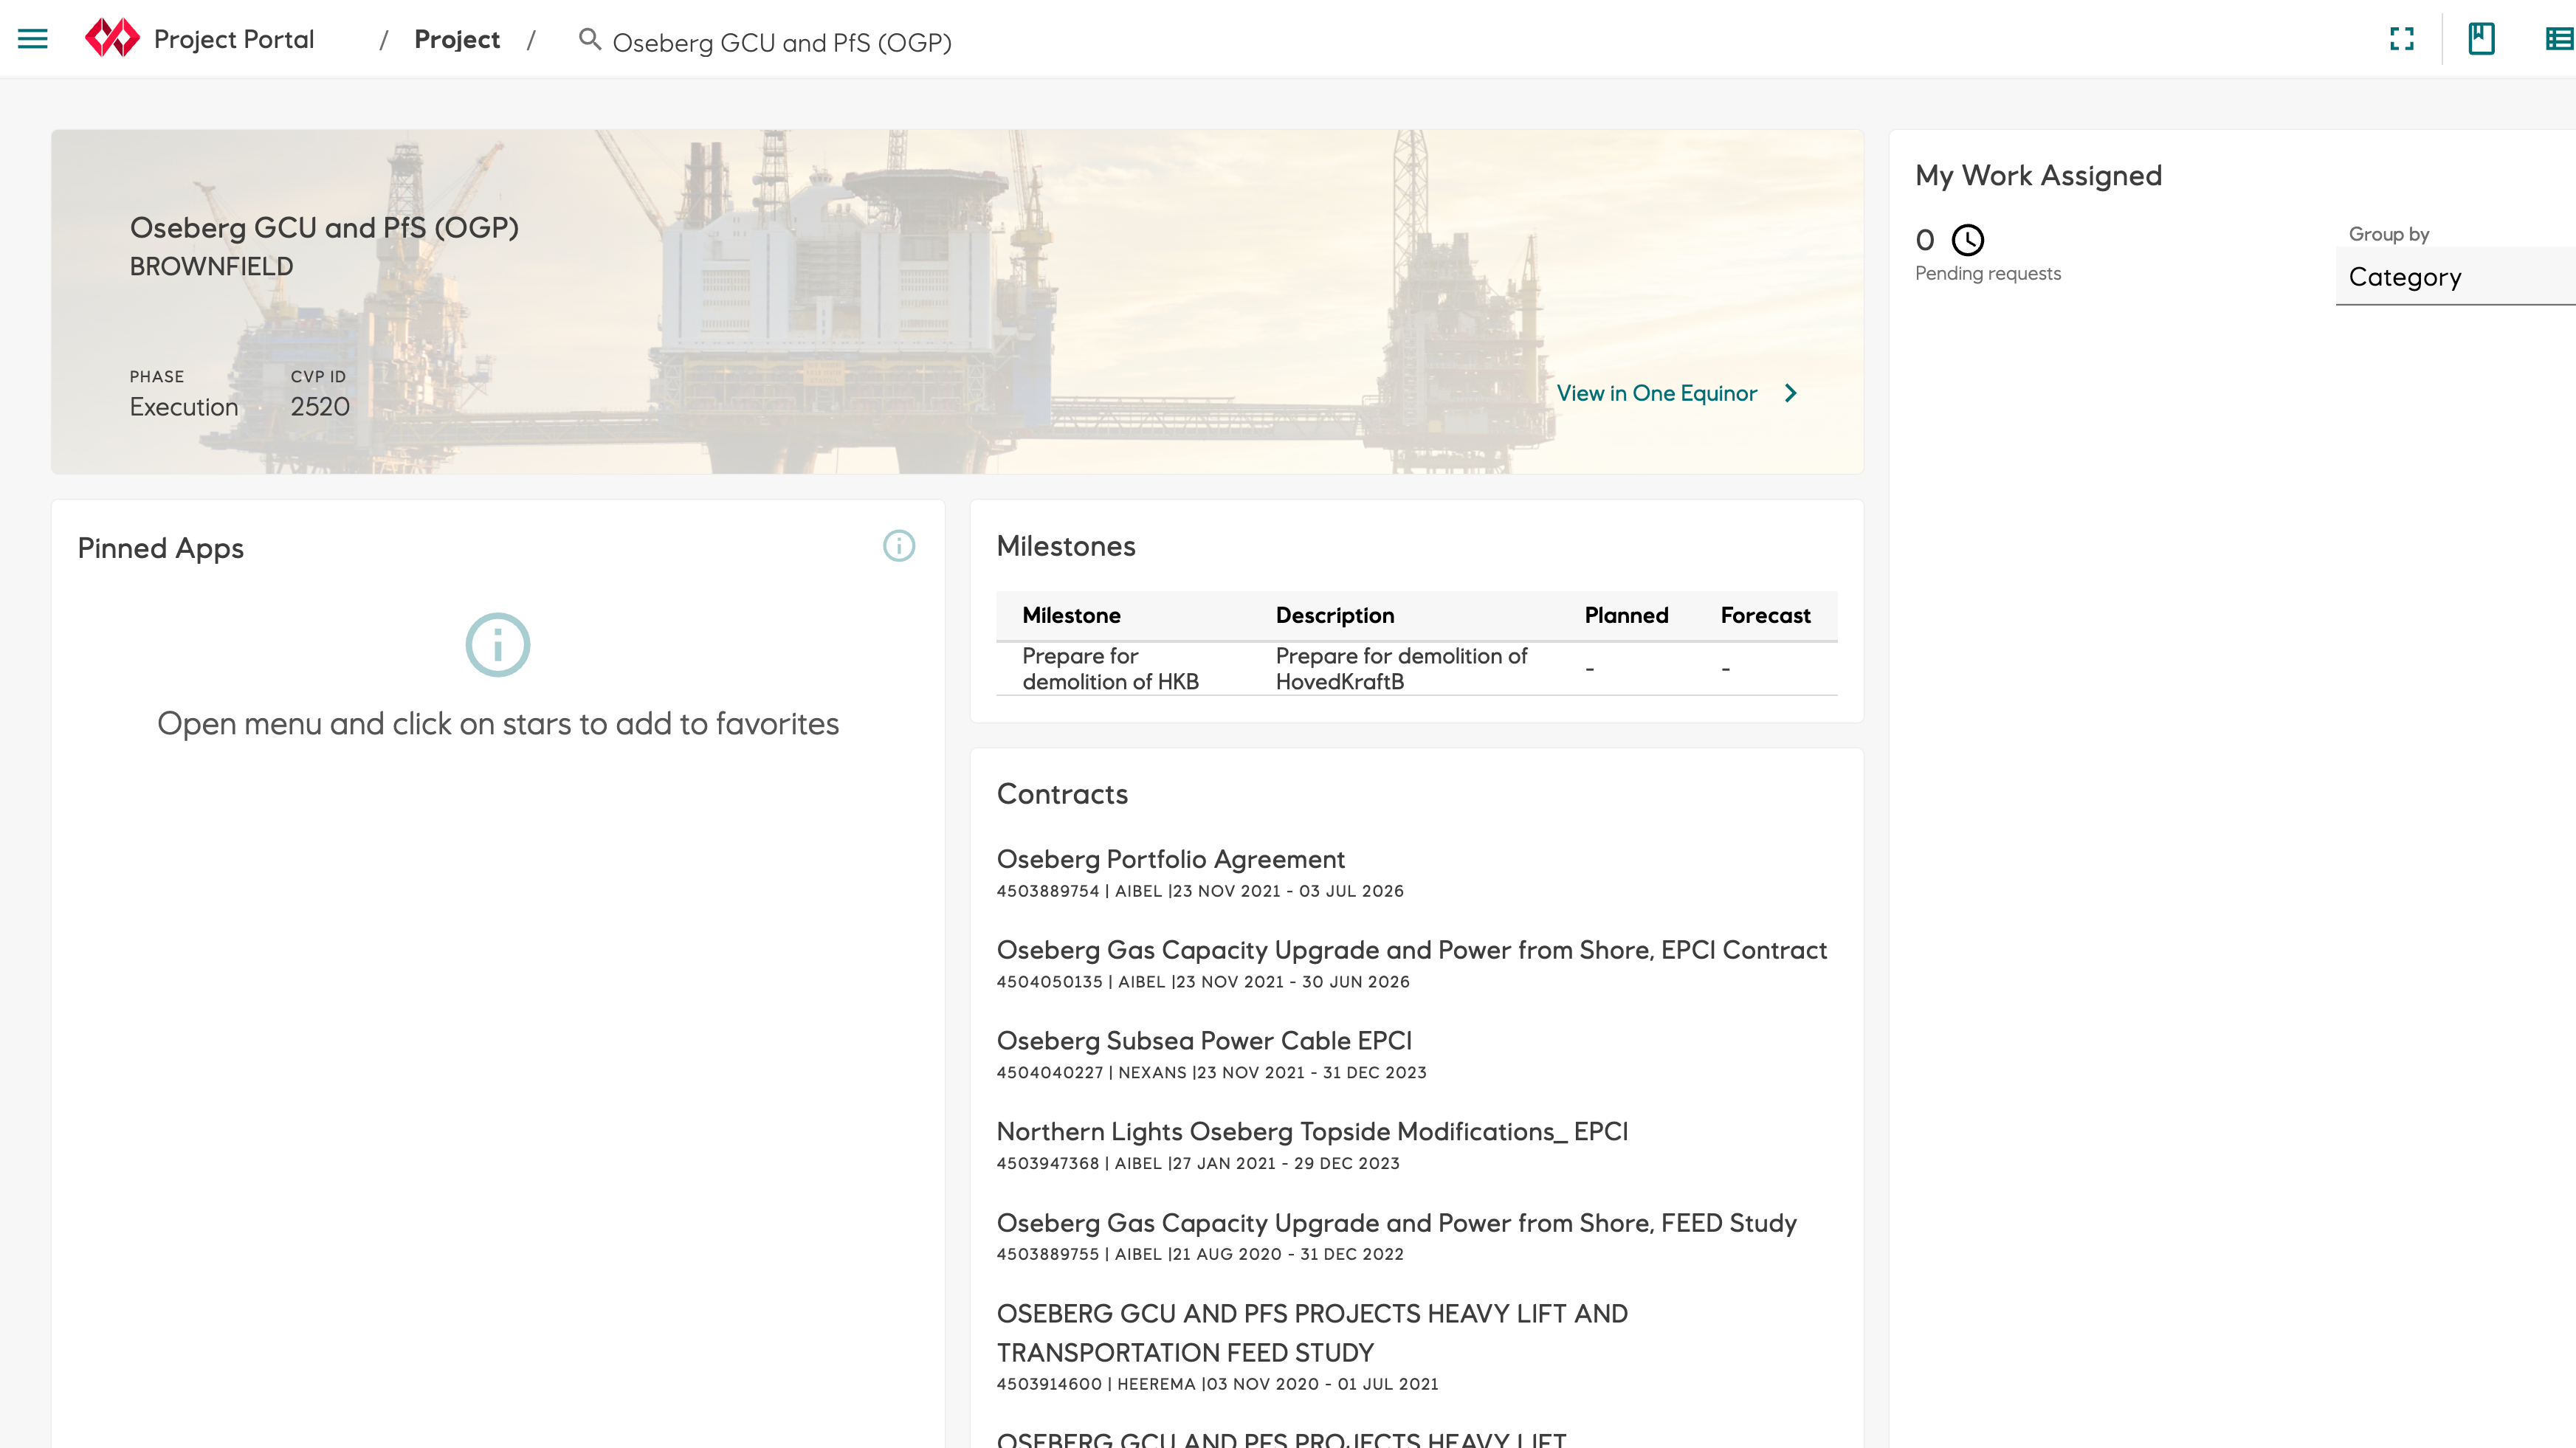Click the BROWNFIELD label on the banner
The image size is (2576, 1448).
[x=211, y=267]
